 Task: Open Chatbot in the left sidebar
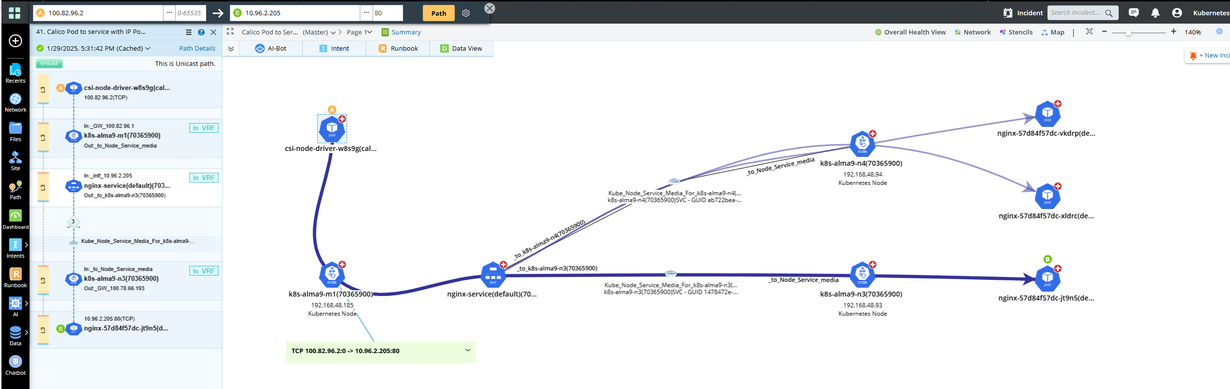[15, 366]
